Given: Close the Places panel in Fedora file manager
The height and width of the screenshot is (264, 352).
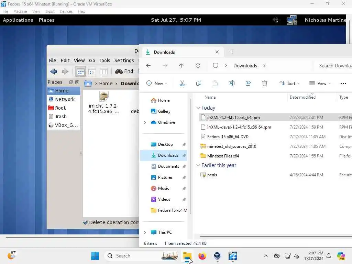Looking at the screenshot, I should (77, 82).
